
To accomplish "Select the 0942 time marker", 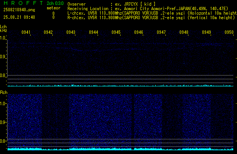I will click(48, 32).
